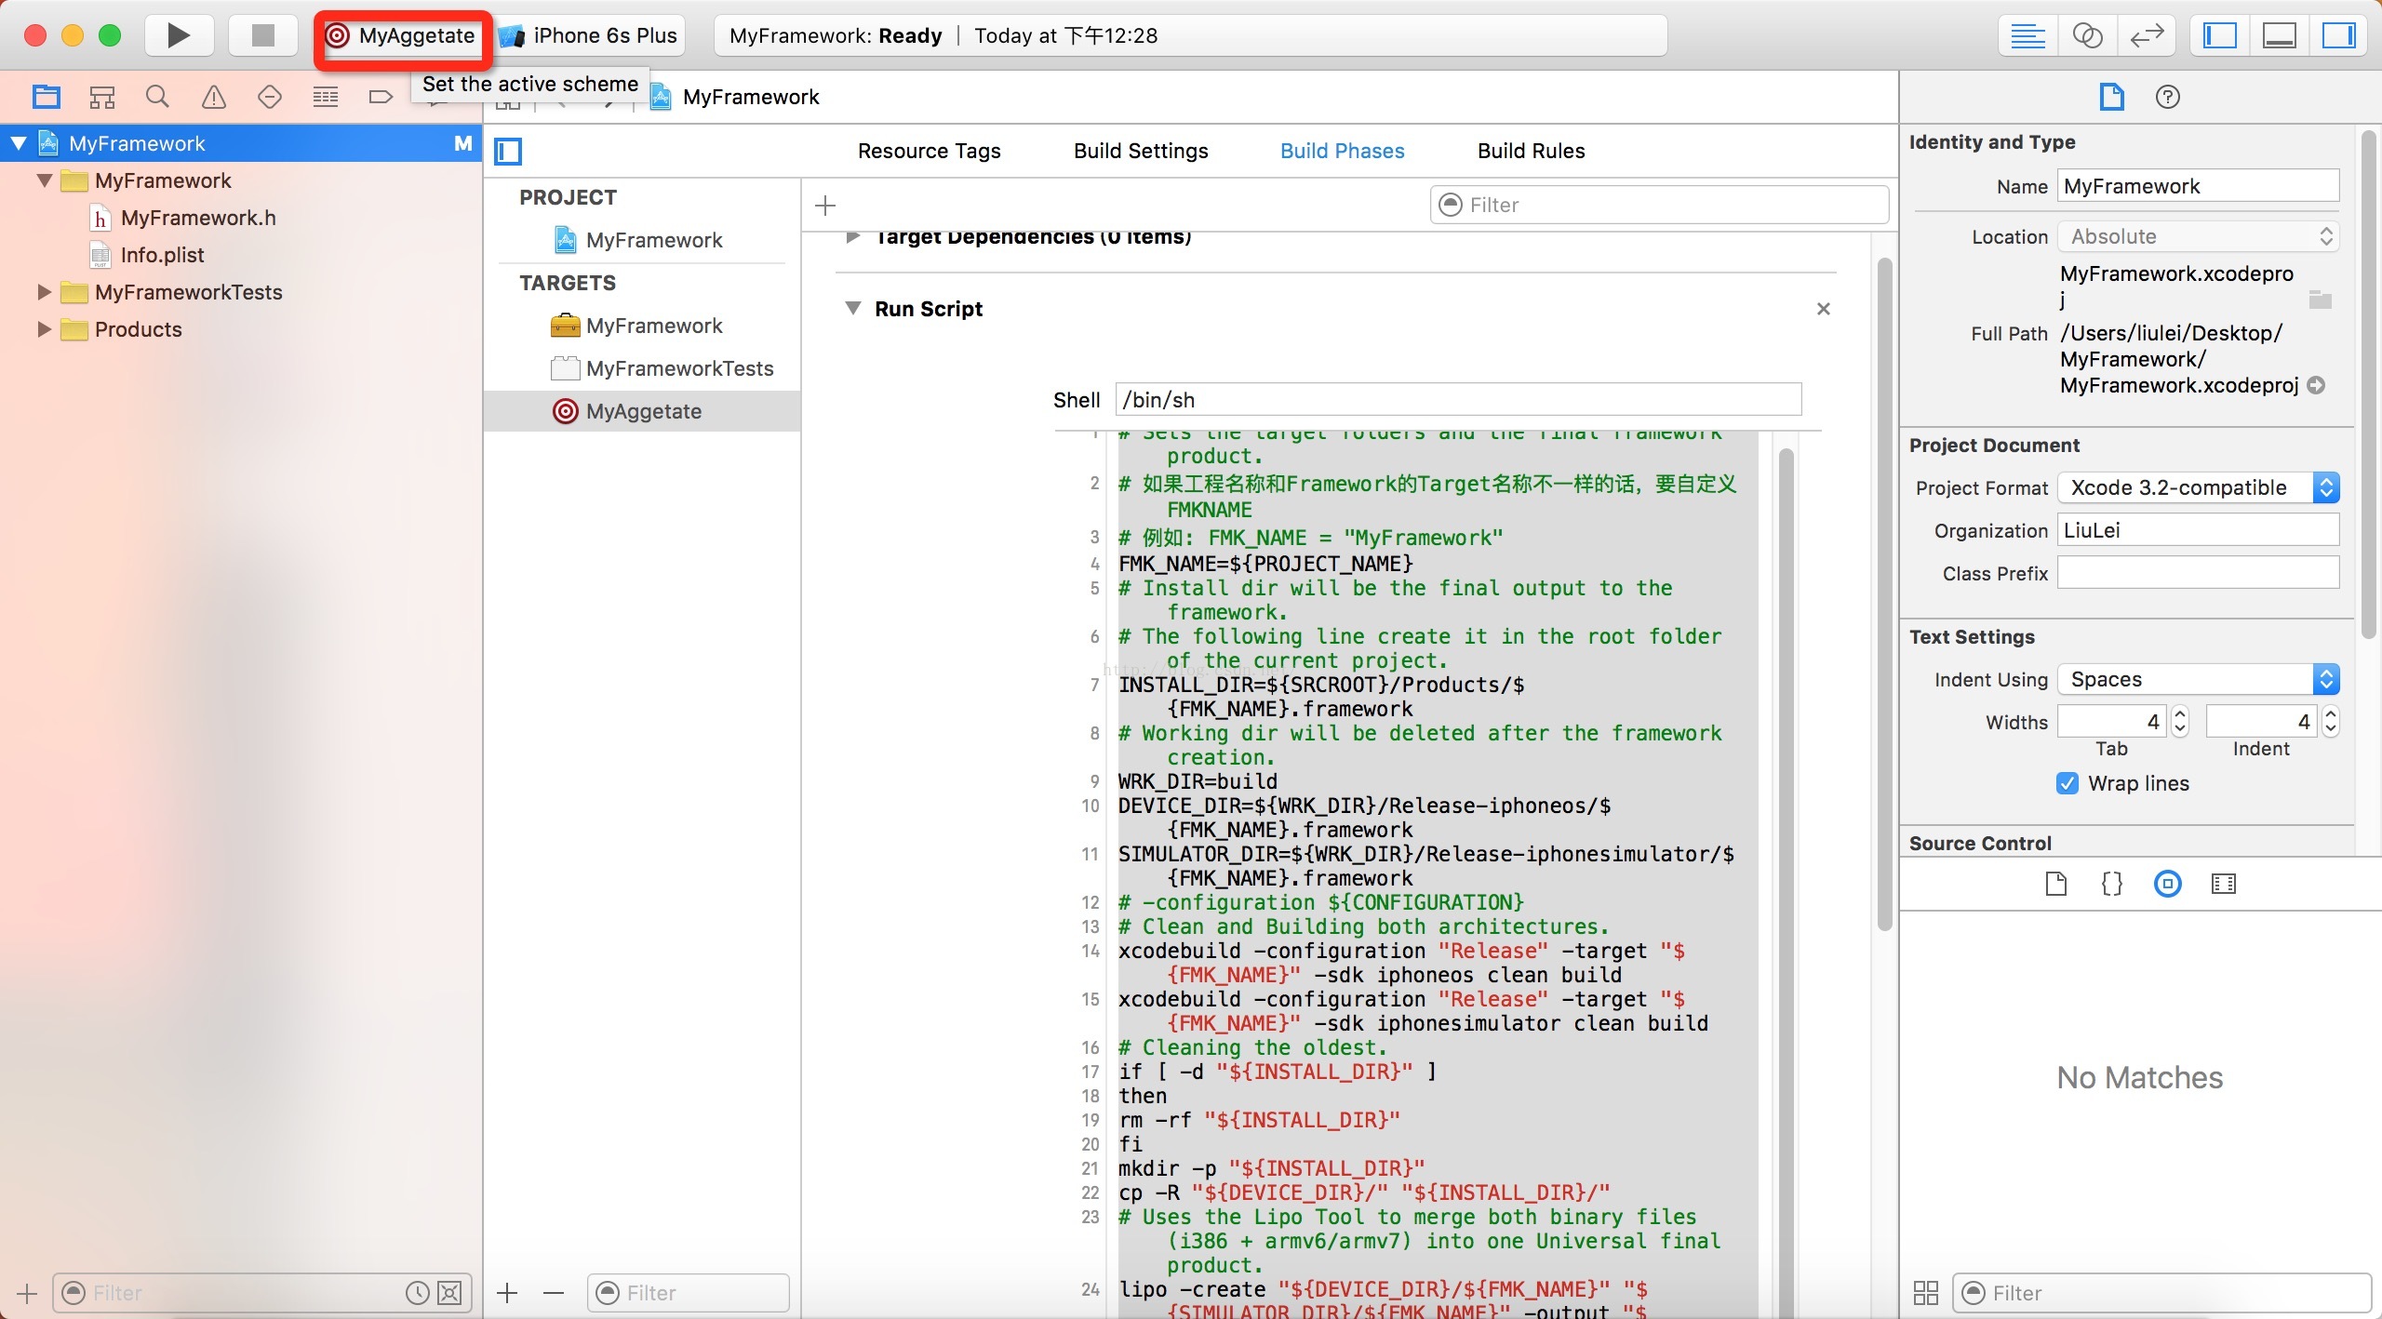The height and width of the screenshot is (1319, 2382).
Task: Reveal full path in Finder arrow
Action: (2317, 385)
